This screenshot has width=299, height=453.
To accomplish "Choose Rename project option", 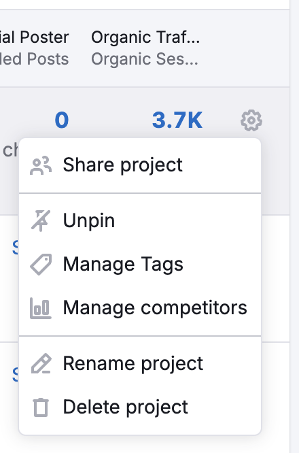I will click(x=140, y=363).
